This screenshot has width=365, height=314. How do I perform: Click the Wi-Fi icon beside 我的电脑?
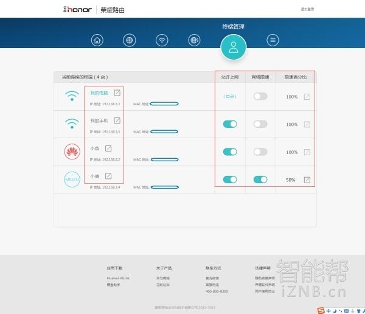(x=72, y=96)
